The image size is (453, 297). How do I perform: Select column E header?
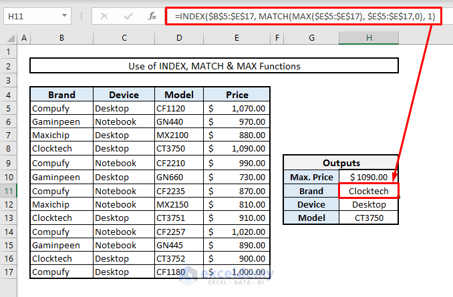[x=237, y=39]
